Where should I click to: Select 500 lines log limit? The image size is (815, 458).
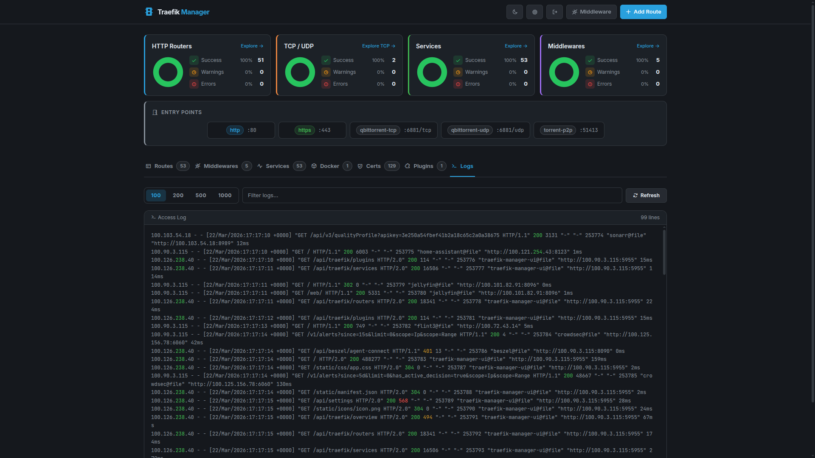[201, 195]
